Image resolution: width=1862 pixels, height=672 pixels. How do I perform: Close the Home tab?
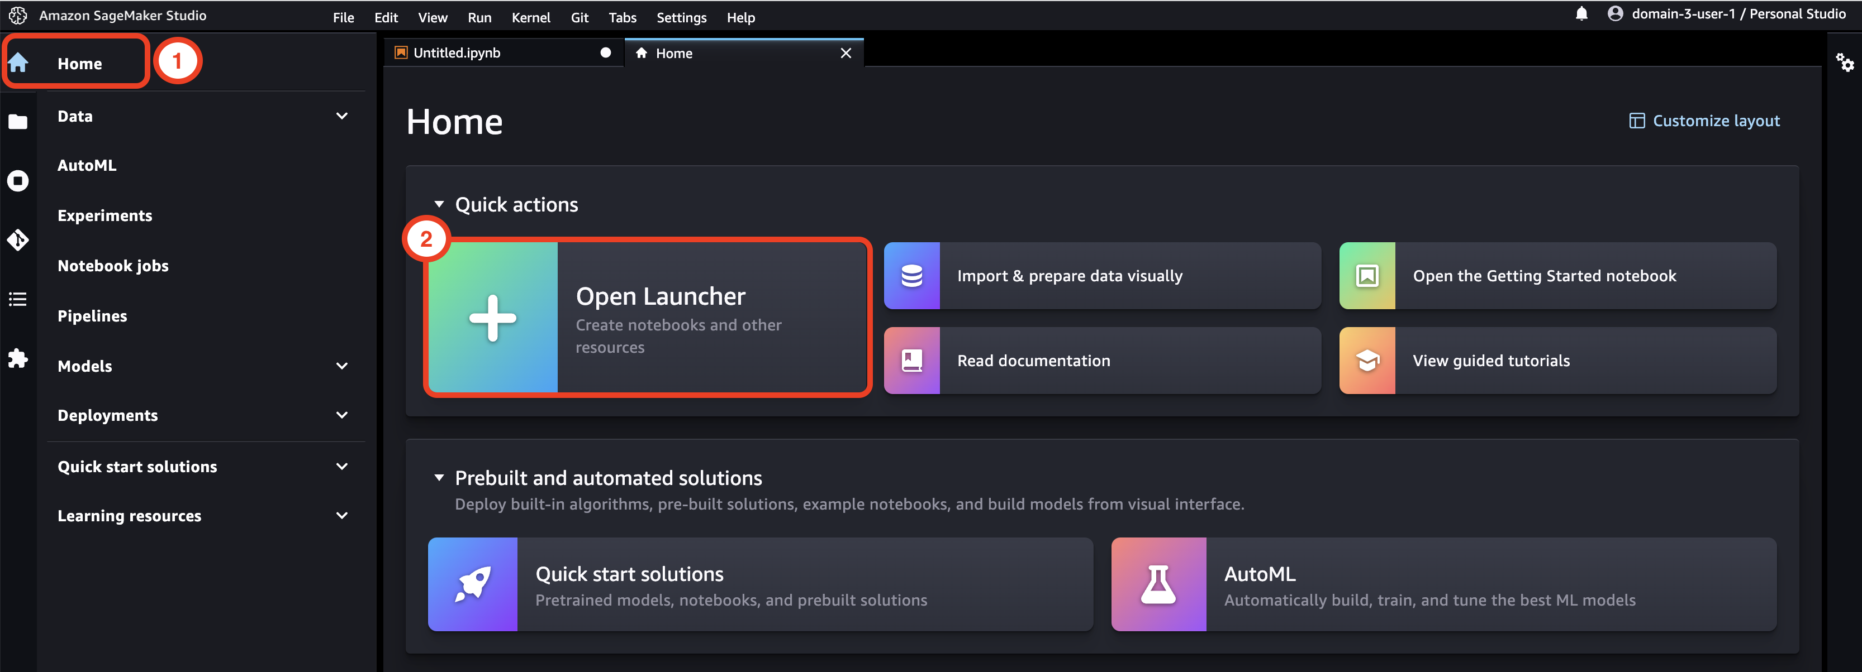tap(845, 54)
